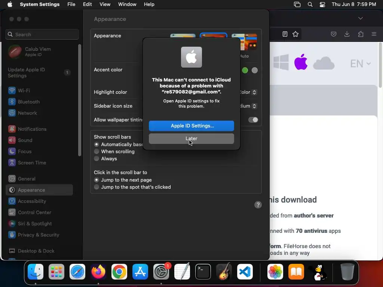The height and width of the screenshot is (287, 383).
Task: Open the Help menu
Action: [x=149, y=4]
